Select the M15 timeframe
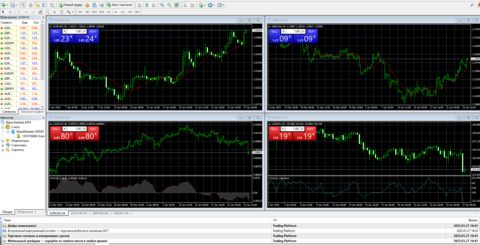Image resolution: width=480 pixels, height=245 pixels. click(x=94, y=12)
